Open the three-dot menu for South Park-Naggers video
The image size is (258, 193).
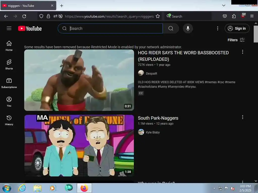coord(243,117)
